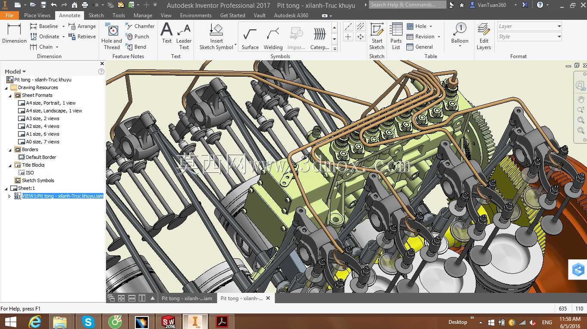Viewport: 587px width, 329px height.
Task: Pick the Ordinate dimension tool
Action: (x=44, y=37)
